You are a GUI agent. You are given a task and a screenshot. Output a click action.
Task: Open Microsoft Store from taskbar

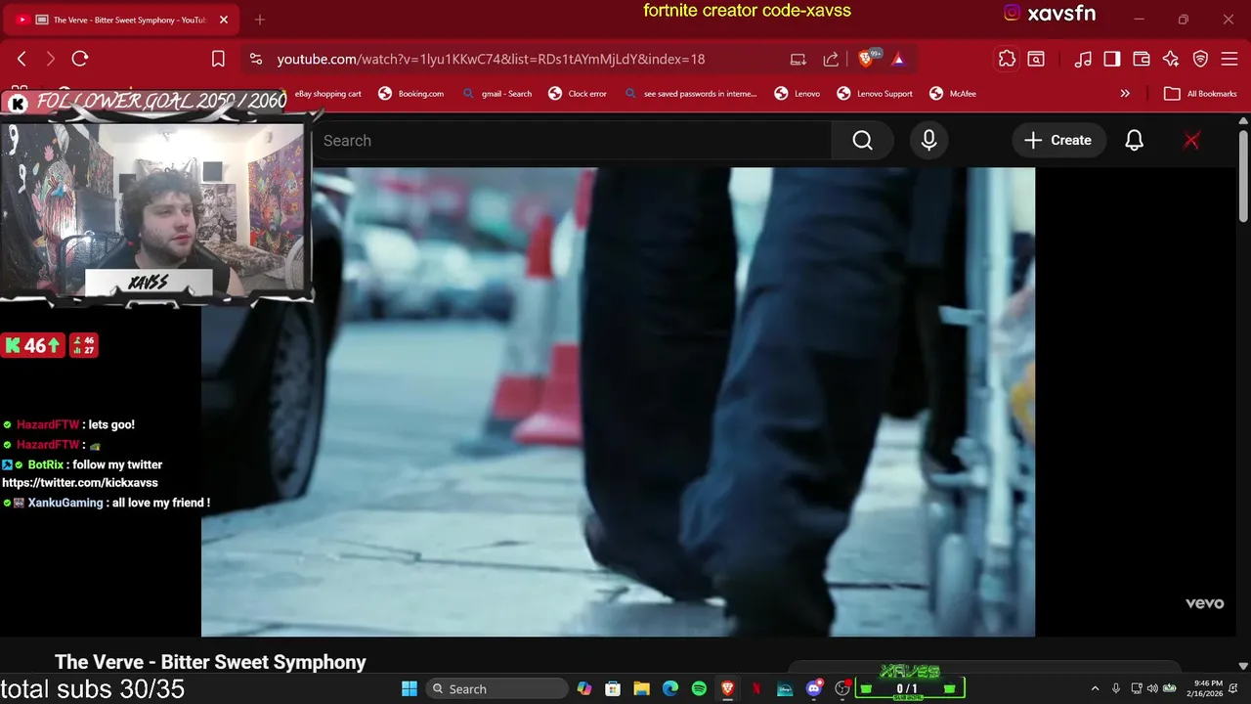click(613, 688)
